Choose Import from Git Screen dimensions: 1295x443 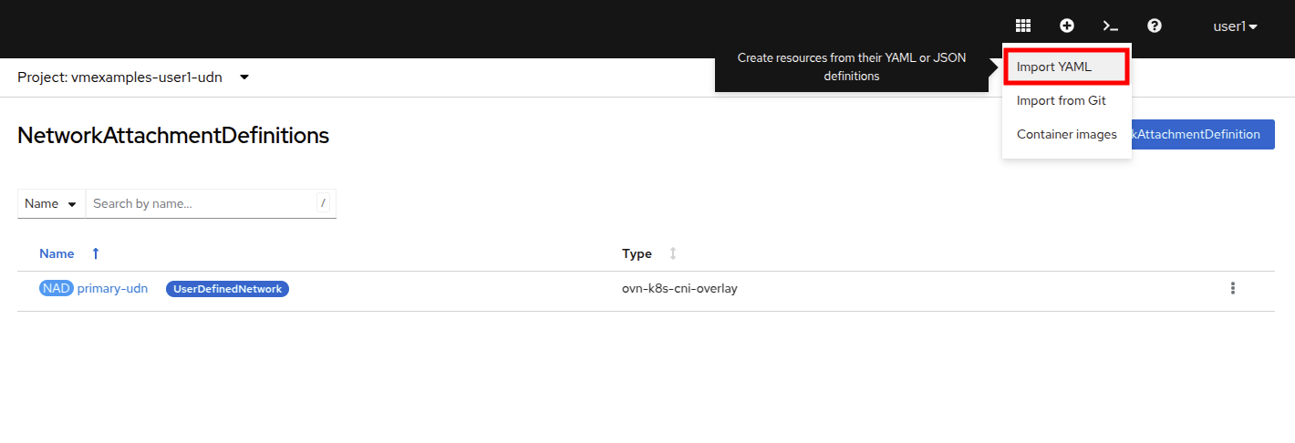[1061, 100]
